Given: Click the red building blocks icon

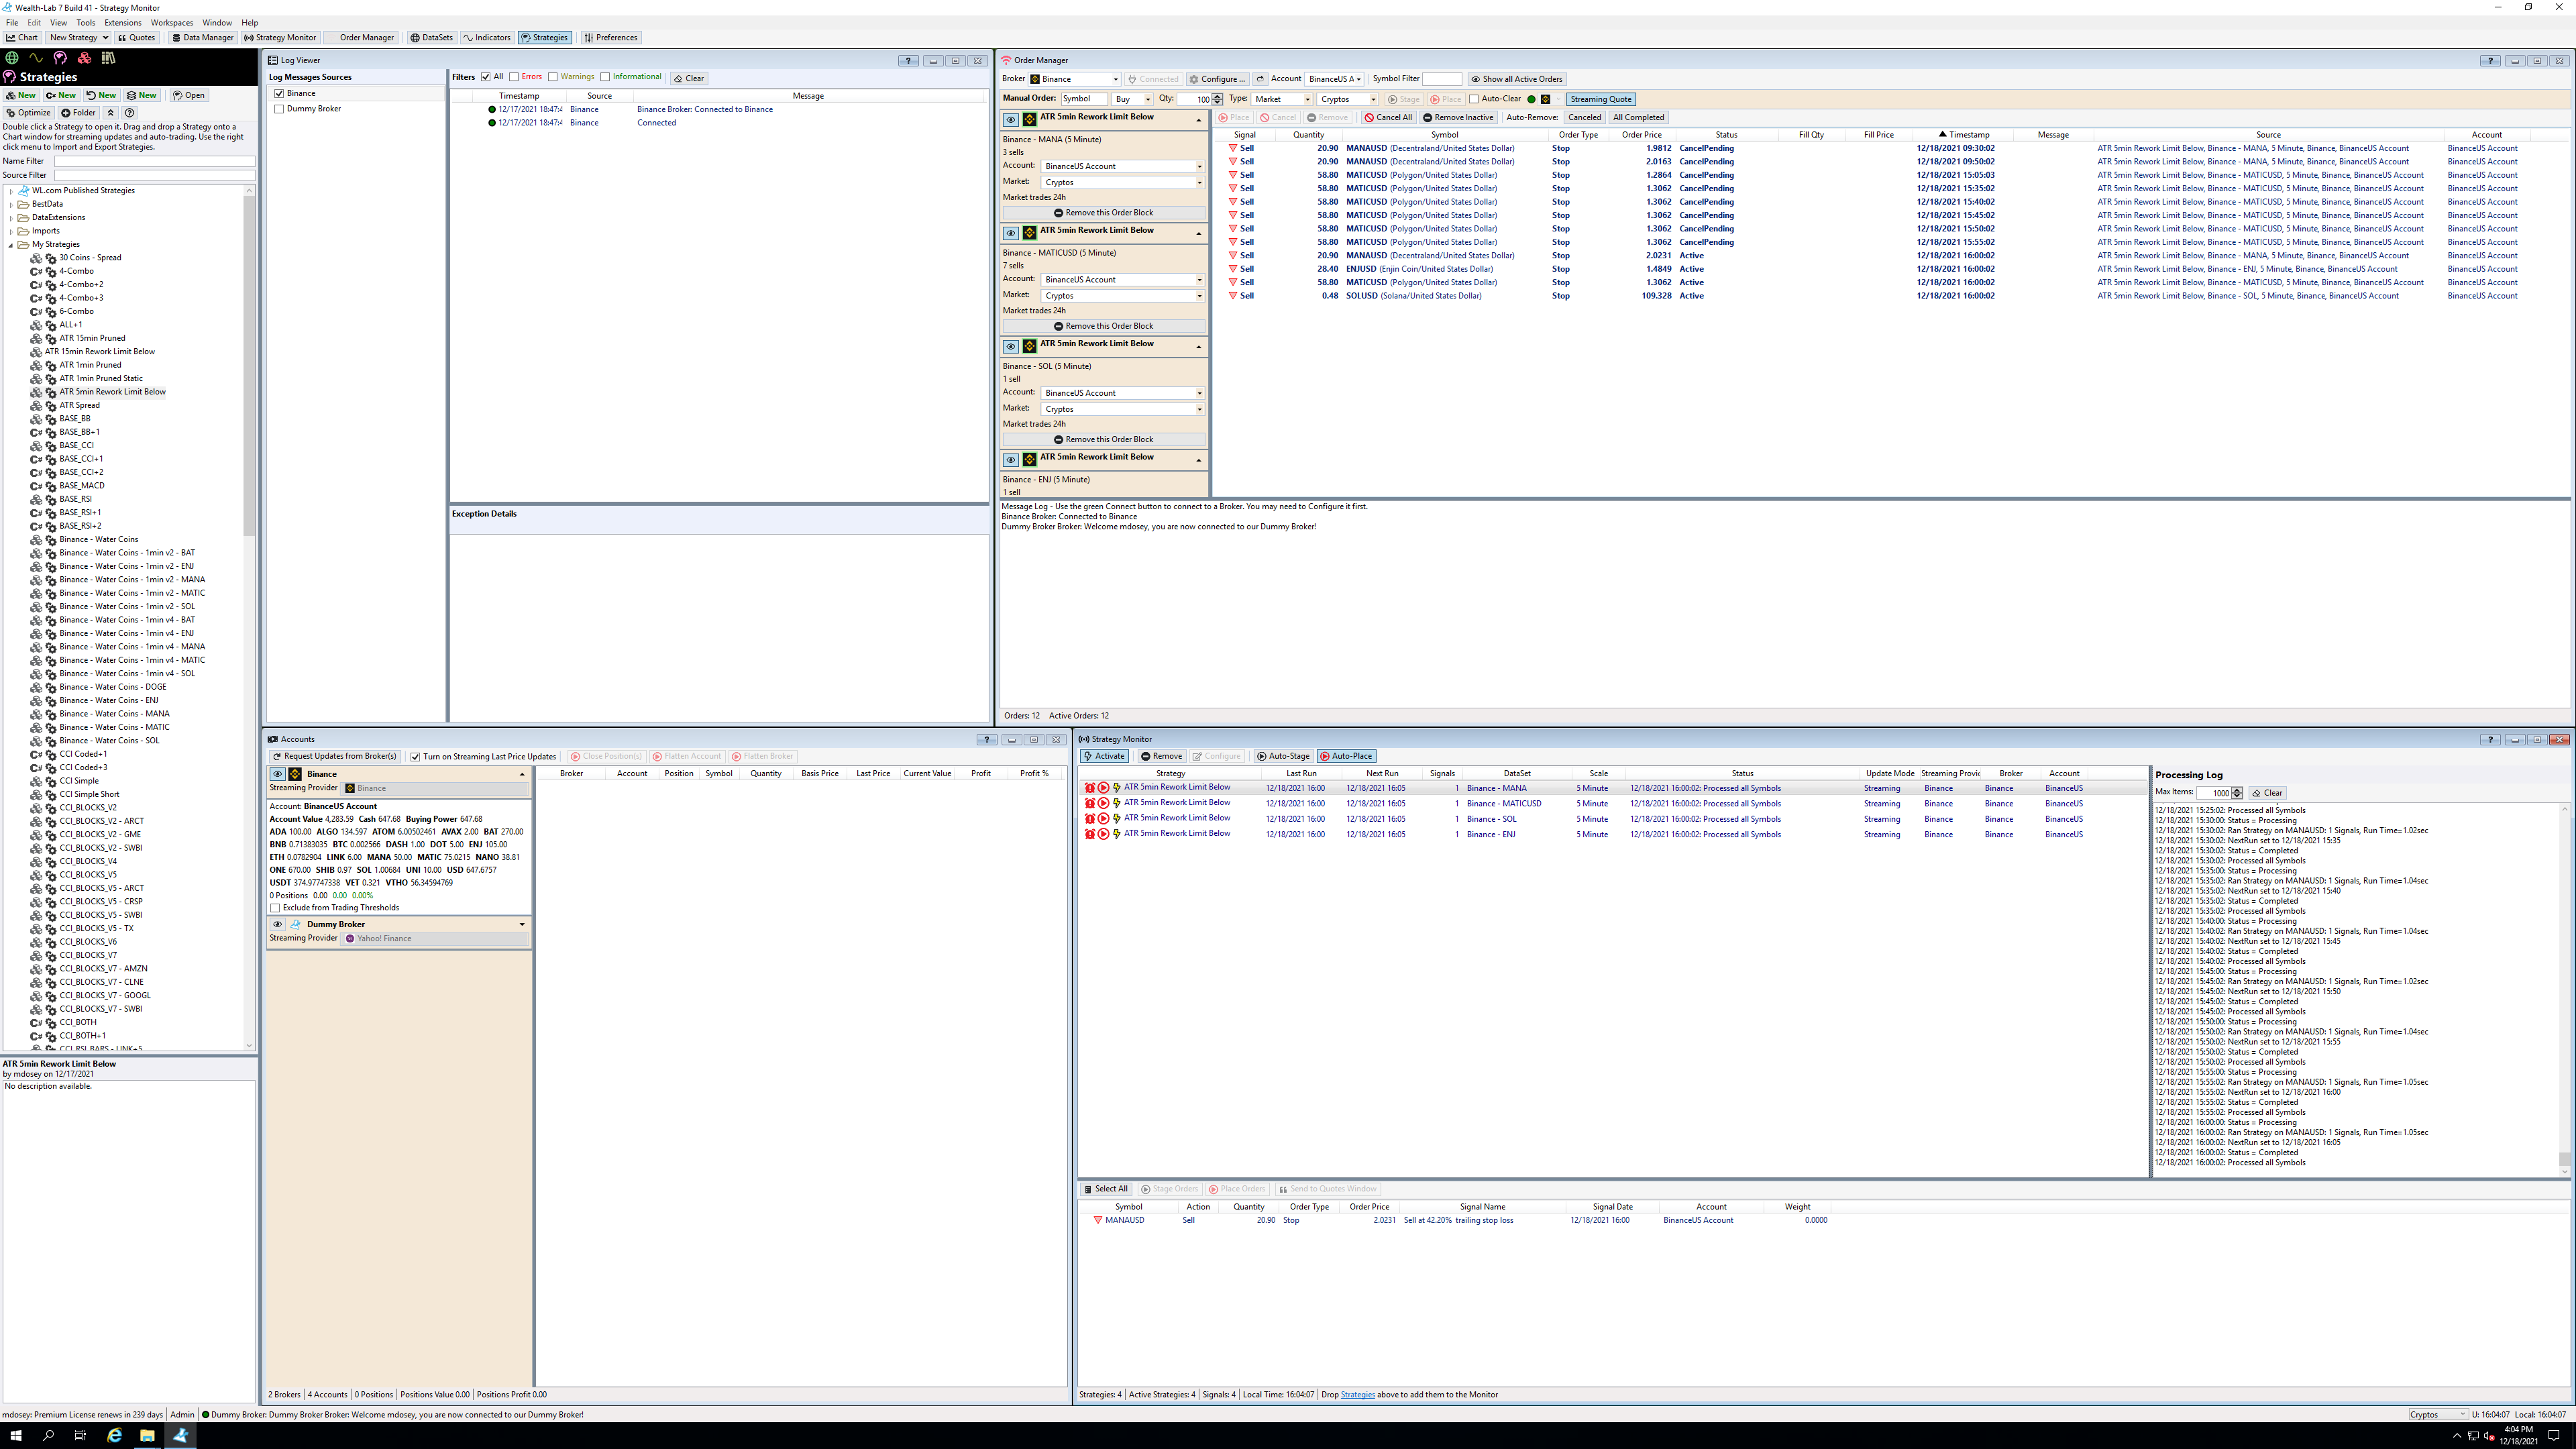Looking at the screenshot, I should pyautogui.click(x=84, y=58).
